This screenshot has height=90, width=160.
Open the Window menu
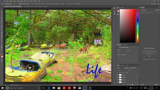point(35,1)
